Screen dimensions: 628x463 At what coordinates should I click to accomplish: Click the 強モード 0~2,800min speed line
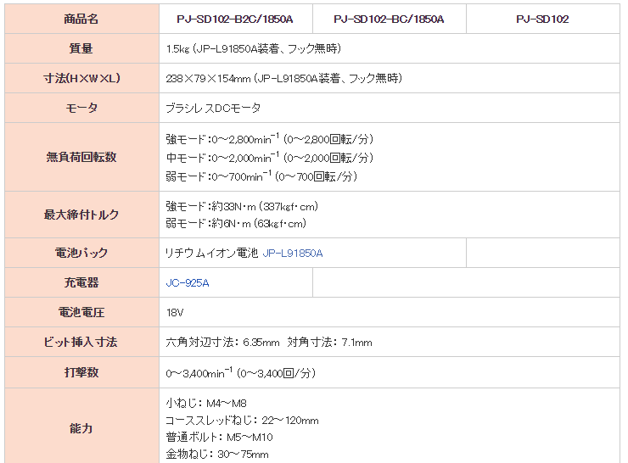pyautogui.click(x=270, y=139)
